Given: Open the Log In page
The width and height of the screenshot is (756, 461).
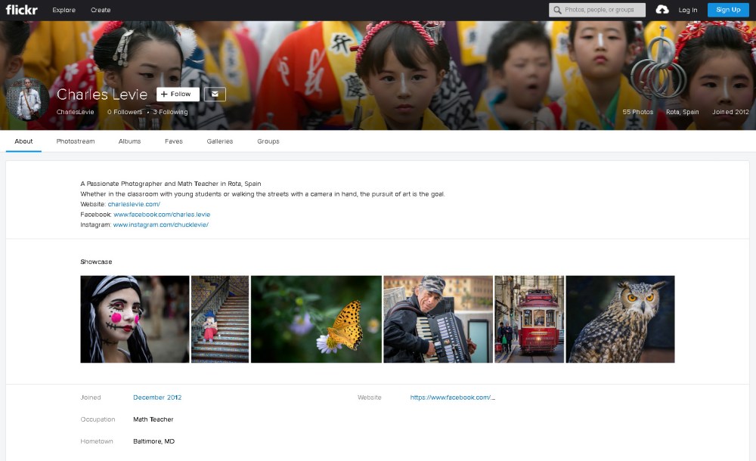Looking at the screenshot, I should click(687, 10).
